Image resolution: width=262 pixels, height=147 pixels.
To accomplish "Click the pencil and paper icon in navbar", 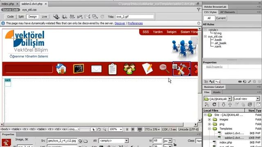I will (147, 69).
